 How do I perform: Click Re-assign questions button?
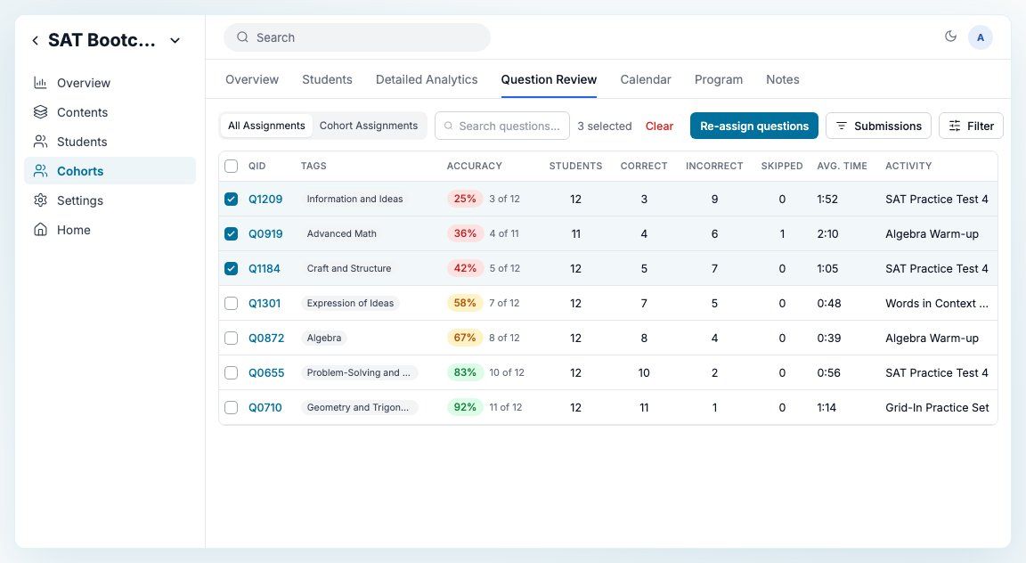click(x=753, y=126)
